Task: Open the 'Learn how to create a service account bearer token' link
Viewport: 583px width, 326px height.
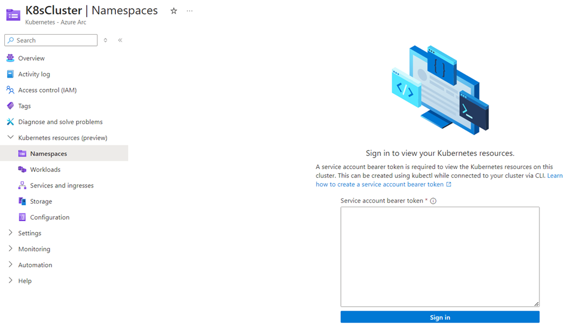Action: [x=380, y=184]
